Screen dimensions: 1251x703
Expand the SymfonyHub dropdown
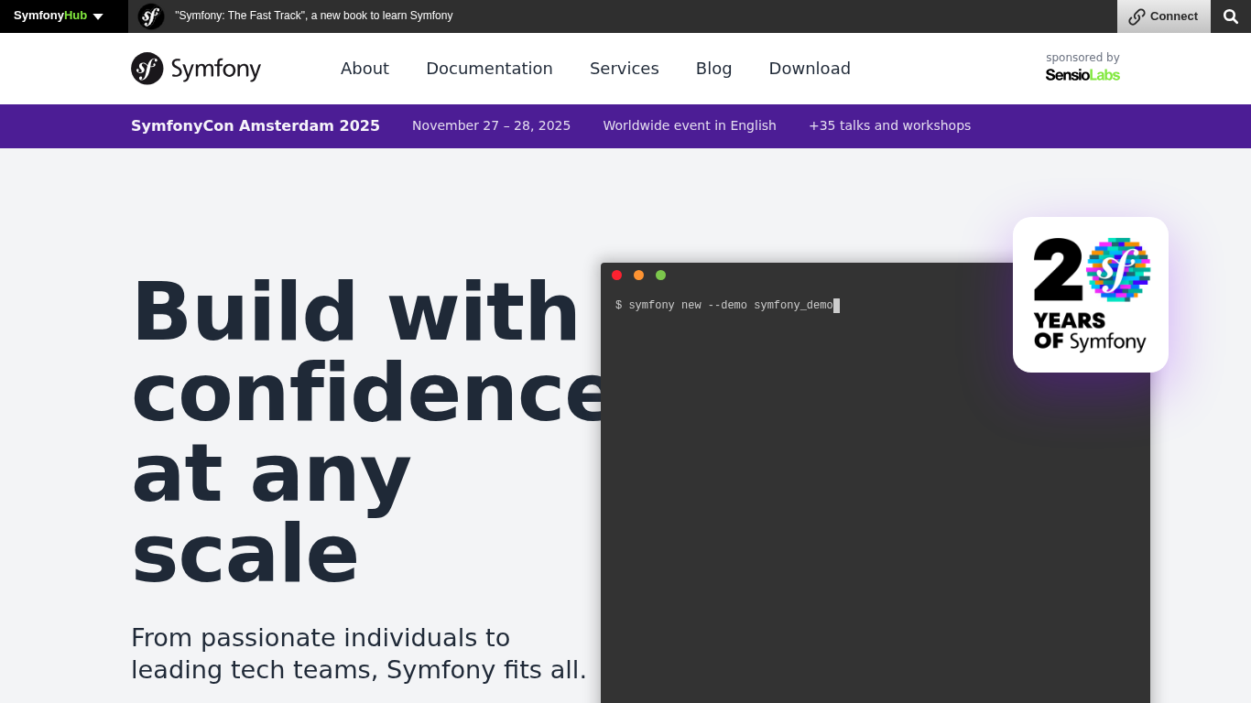[x=59, y=16]
